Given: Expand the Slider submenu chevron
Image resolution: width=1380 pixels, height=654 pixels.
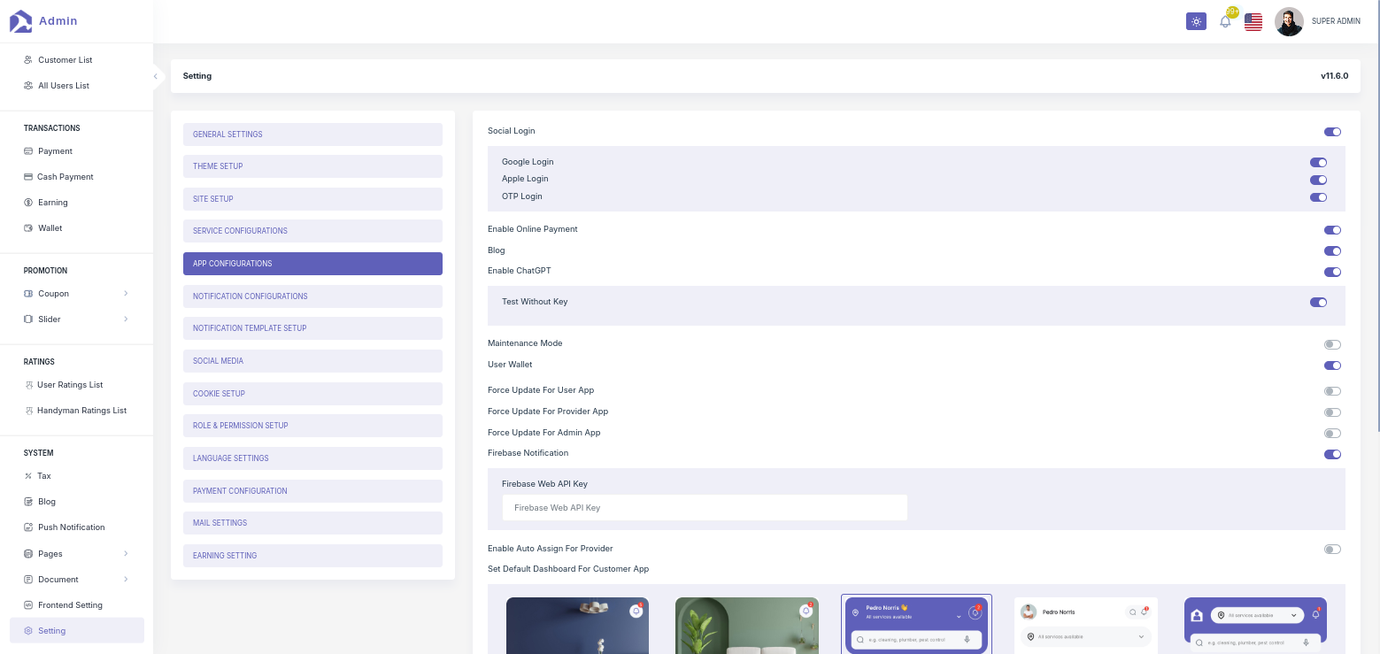Looking at the screenshot, I should tap(126, 319).
